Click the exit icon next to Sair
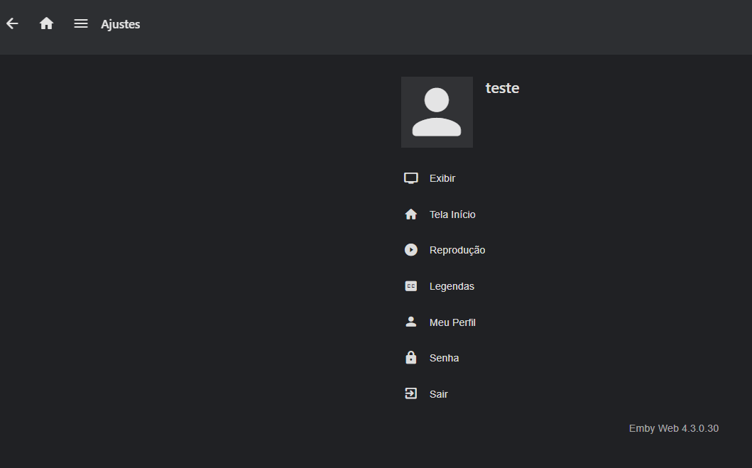Image resolution: width=752 pixels, height=468 pixels. click(x=411, y=393)
